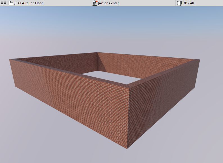This screenshot has width=223, height=163.
Task: Open the tab overview grid icon
Action: point(3,3)
